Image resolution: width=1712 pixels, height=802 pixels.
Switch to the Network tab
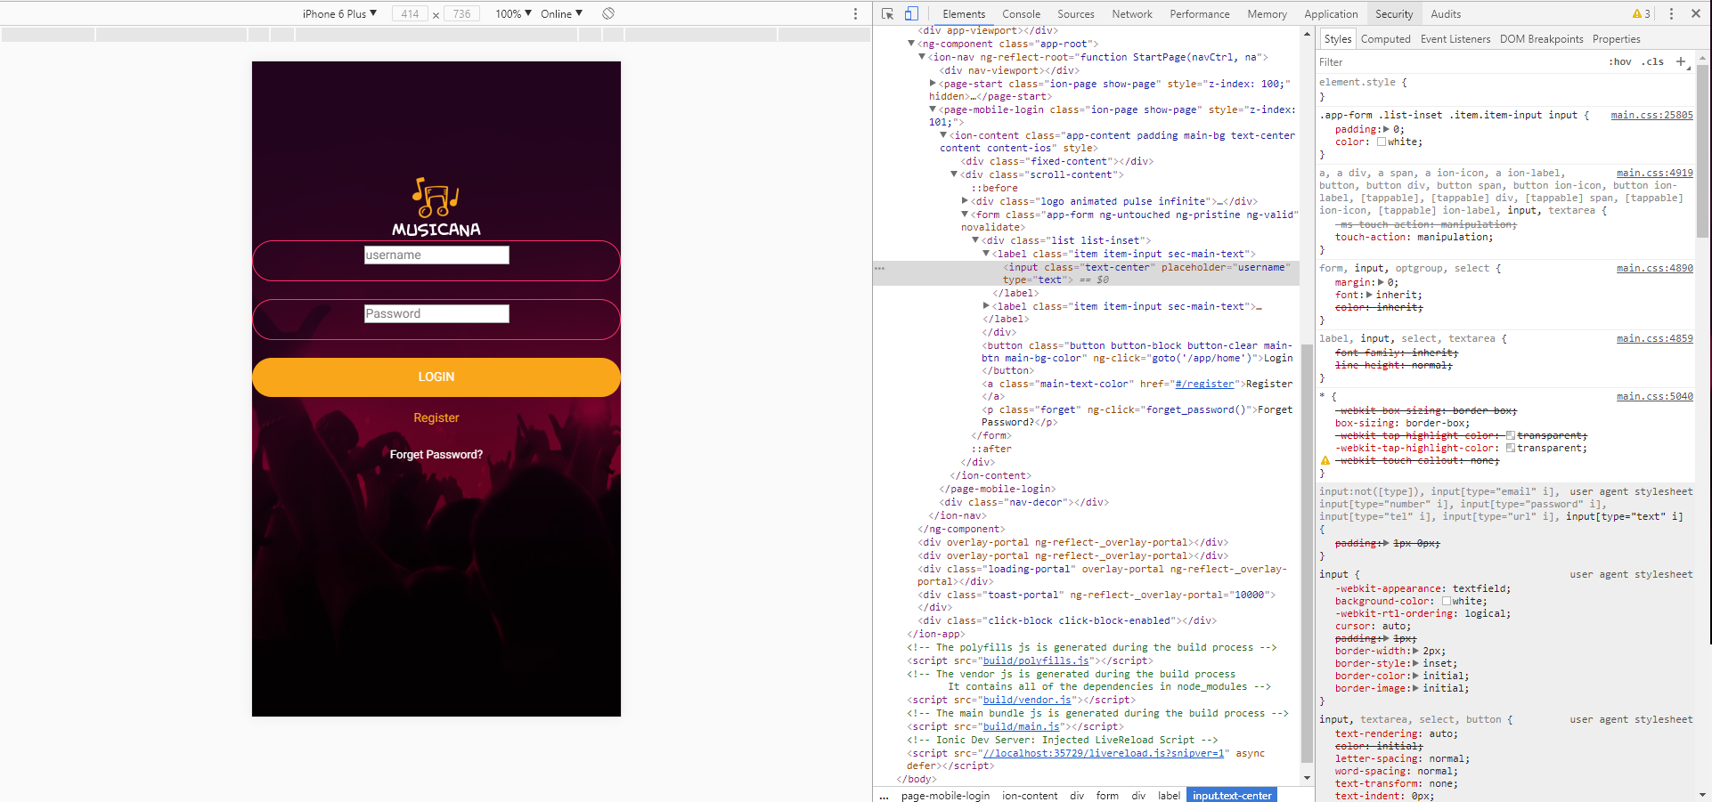point(1132,13)
